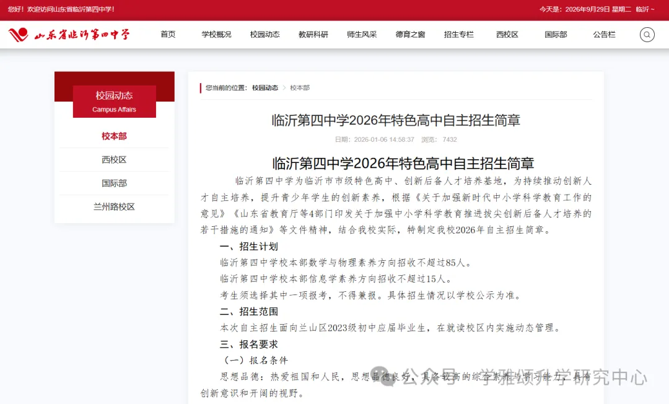
Task: Select 兰州路校区 in the sidebar
Action: pos(114,206)
